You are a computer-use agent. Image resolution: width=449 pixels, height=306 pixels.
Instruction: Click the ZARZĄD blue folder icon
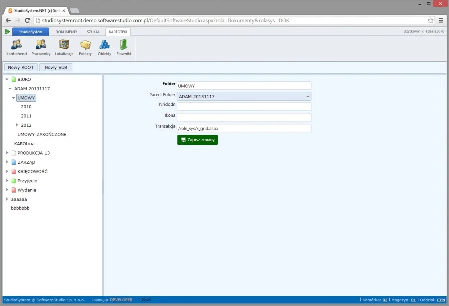click(14, 162)
